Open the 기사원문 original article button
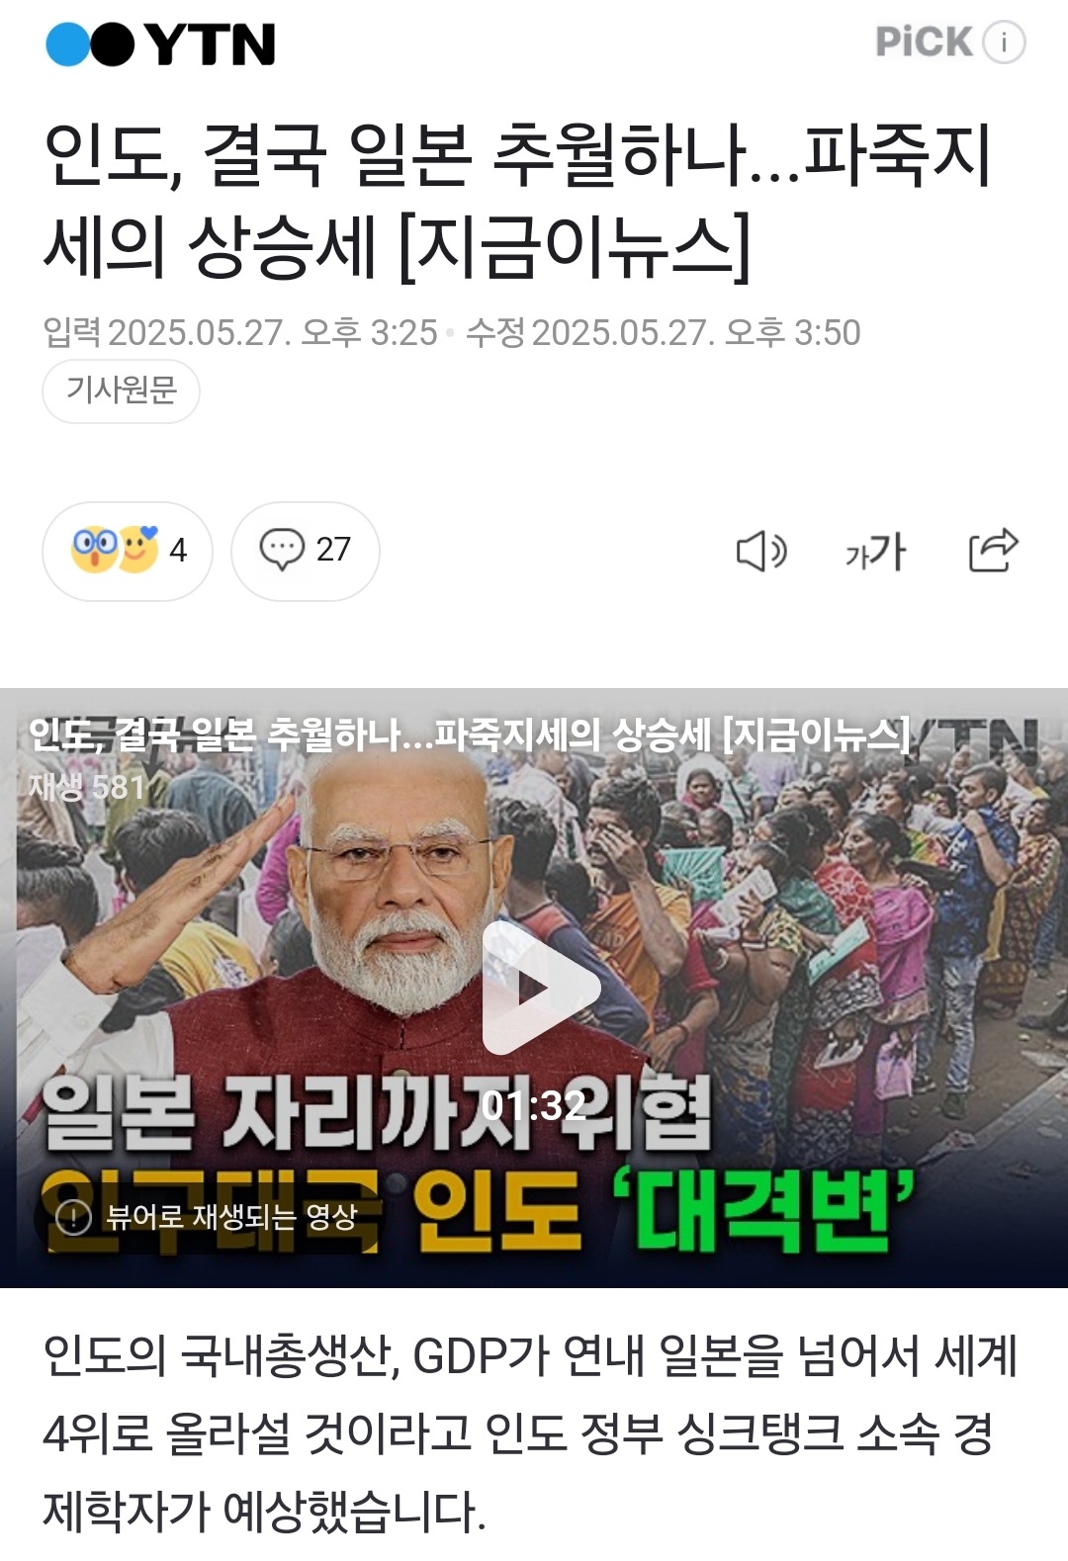Viewport: 1068px width, 1561px height. [121, 390]
